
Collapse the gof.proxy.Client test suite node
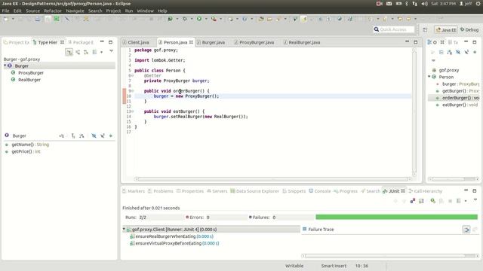(x=124, y=229)
